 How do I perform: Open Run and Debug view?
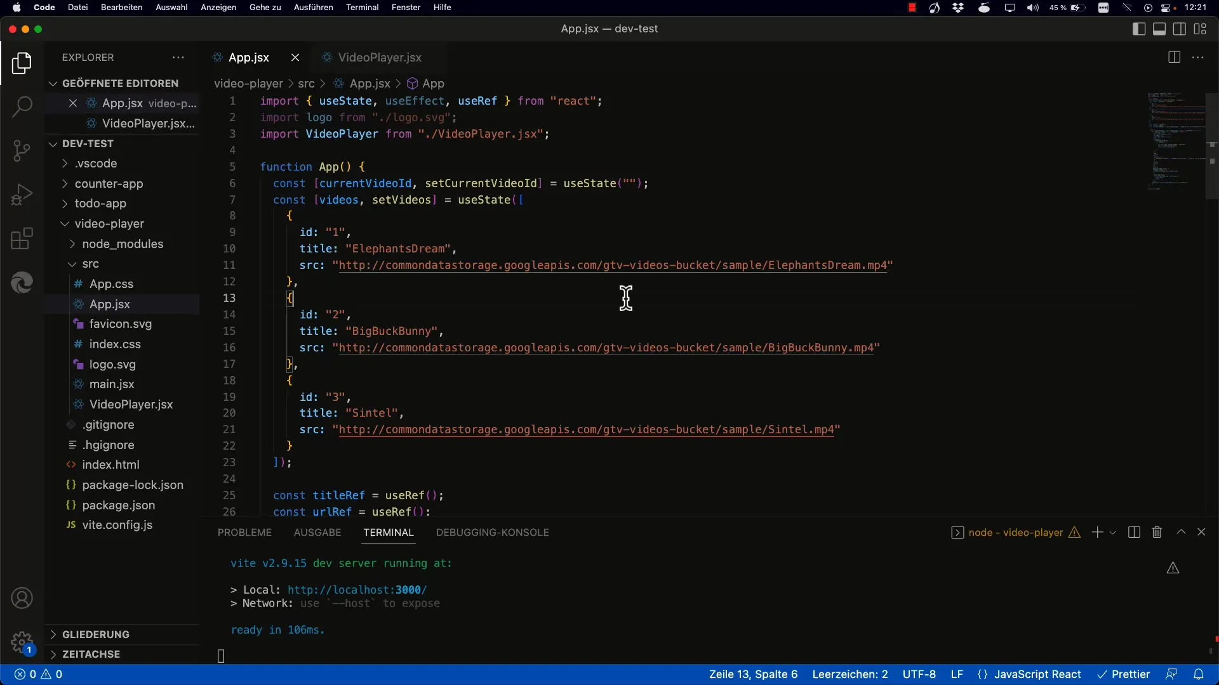pos(22,195)
